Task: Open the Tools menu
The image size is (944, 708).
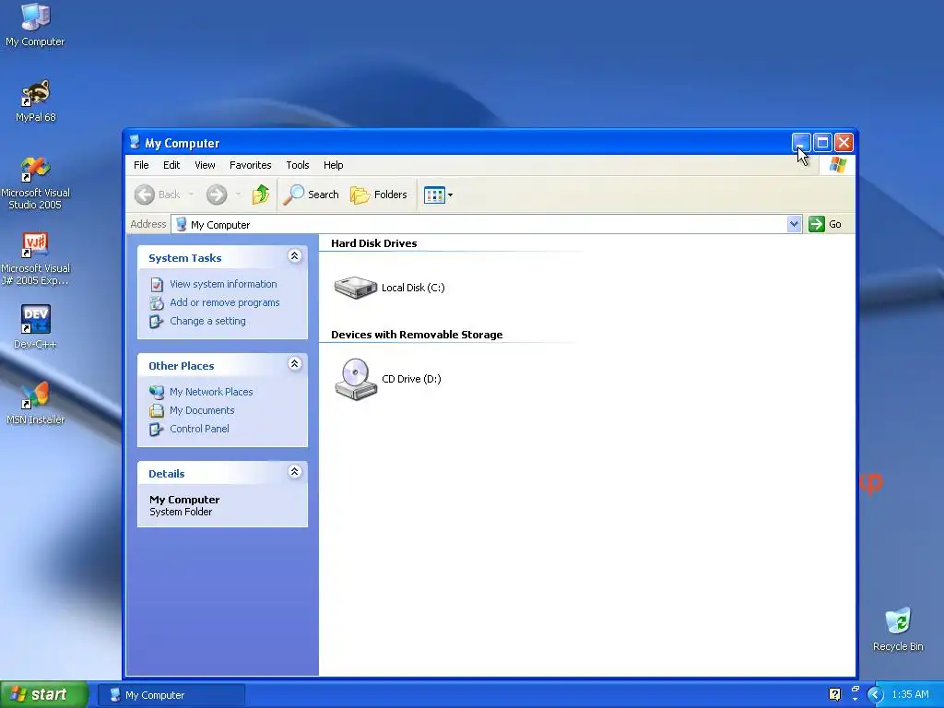Action: (298, 165)
